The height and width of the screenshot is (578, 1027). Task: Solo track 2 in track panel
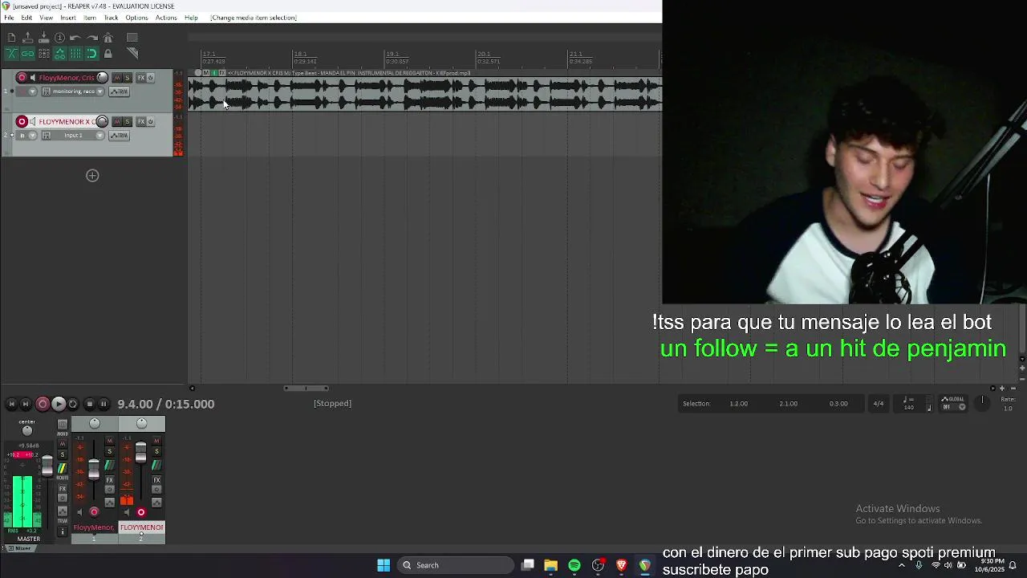tap(127, 121)
